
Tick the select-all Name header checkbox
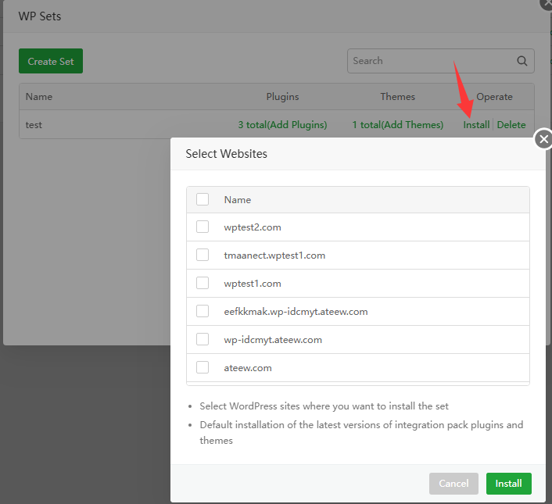coord(203,199)
